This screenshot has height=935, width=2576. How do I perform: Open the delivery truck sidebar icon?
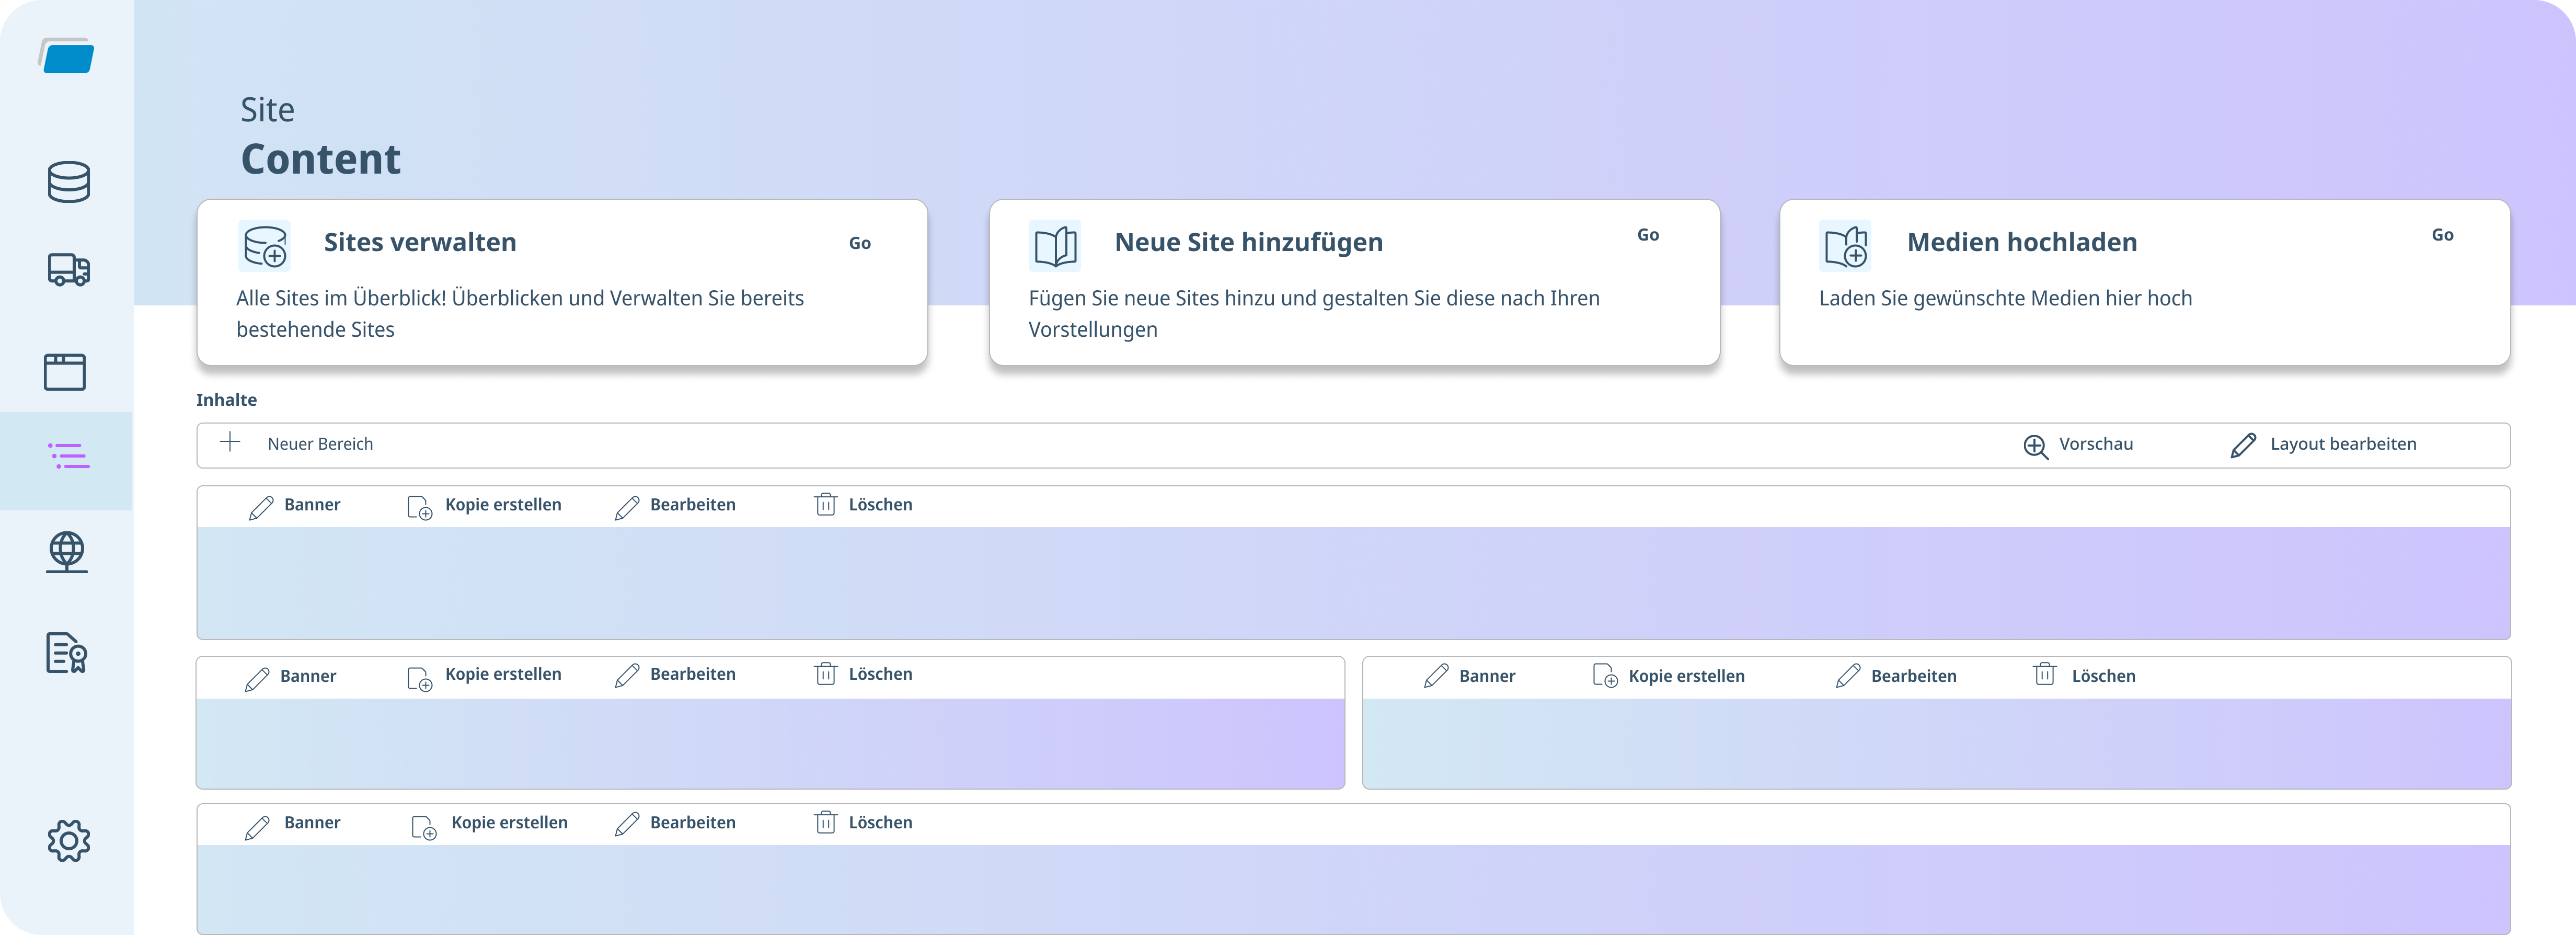68,270
